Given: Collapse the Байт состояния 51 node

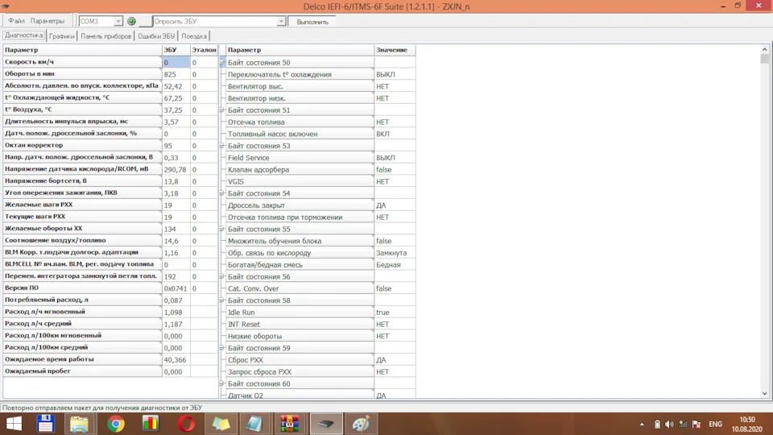Looking at the screenshot, I should point(221,110).
